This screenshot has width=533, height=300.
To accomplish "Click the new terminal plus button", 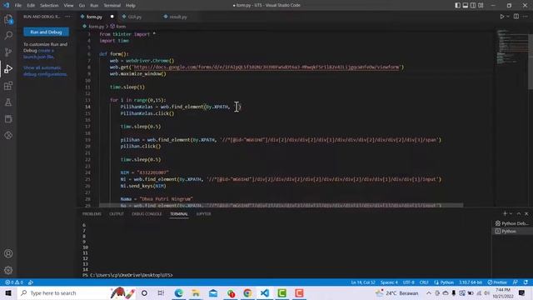I will [505, 213].
